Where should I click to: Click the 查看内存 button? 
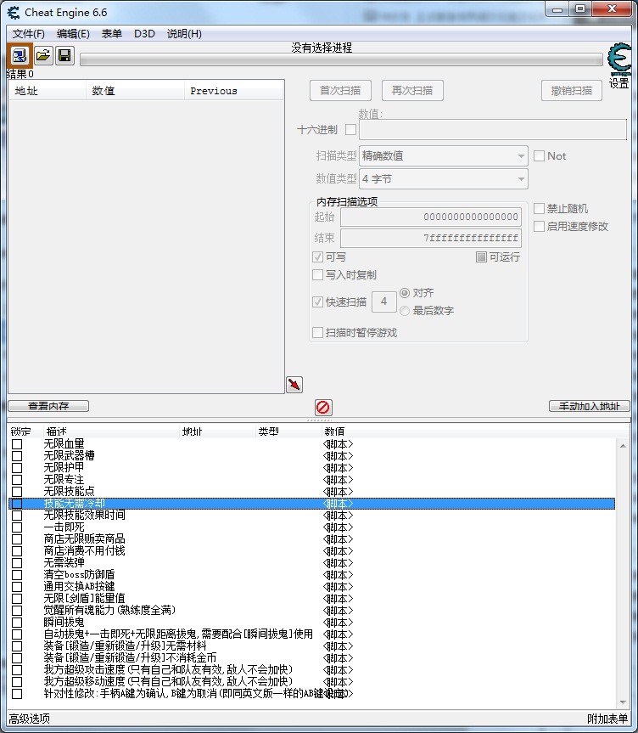(x=48, y=406)
